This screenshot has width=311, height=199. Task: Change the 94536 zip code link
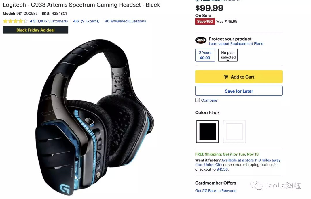(x=222, y=169)
